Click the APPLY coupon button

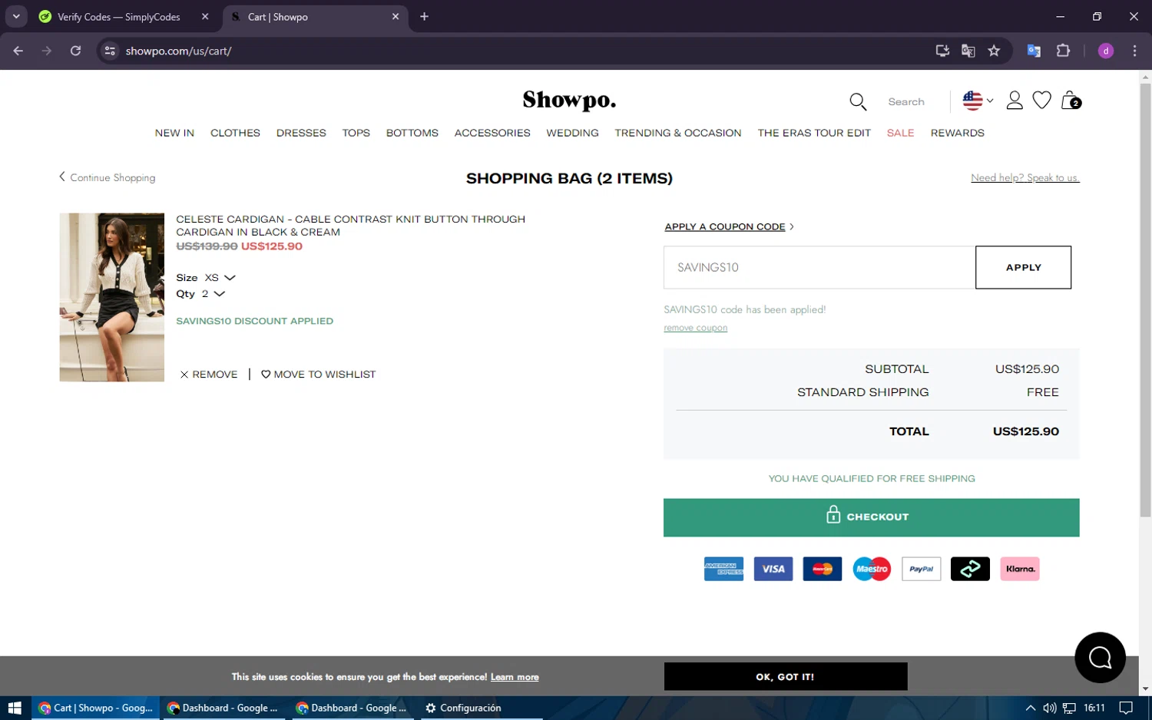click(1023, 267)
